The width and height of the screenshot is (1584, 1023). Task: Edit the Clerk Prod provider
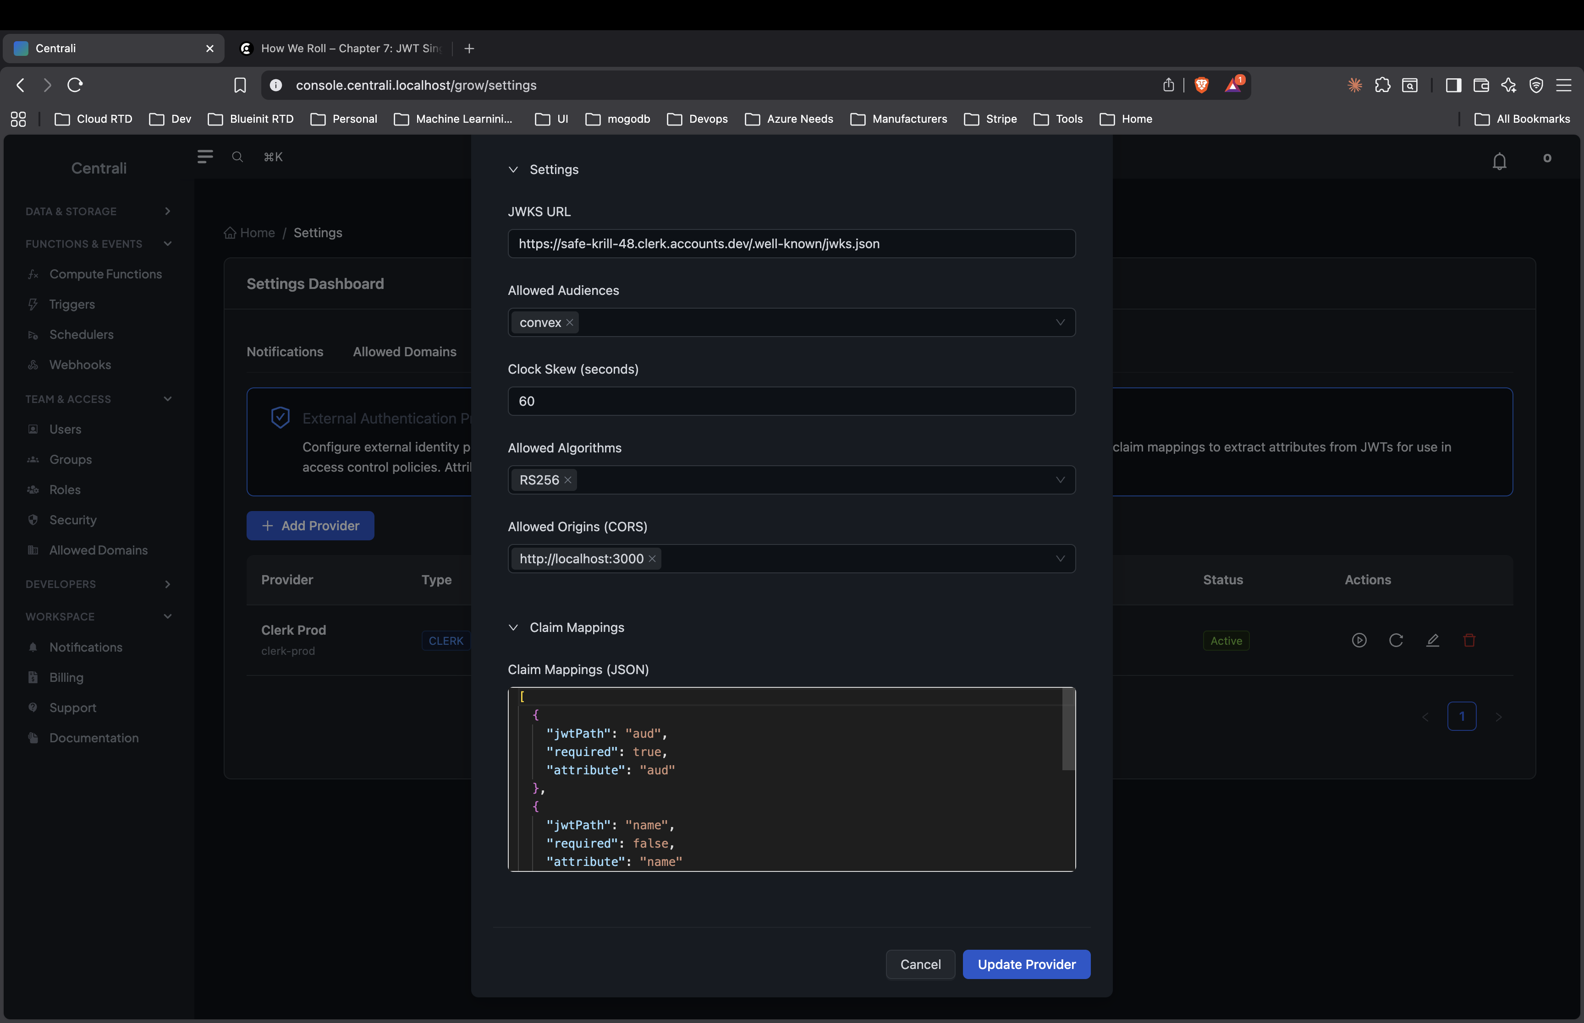point(1433,640)
